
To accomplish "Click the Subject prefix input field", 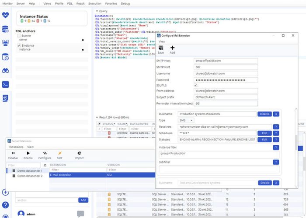I will click(x=226, y=97).
